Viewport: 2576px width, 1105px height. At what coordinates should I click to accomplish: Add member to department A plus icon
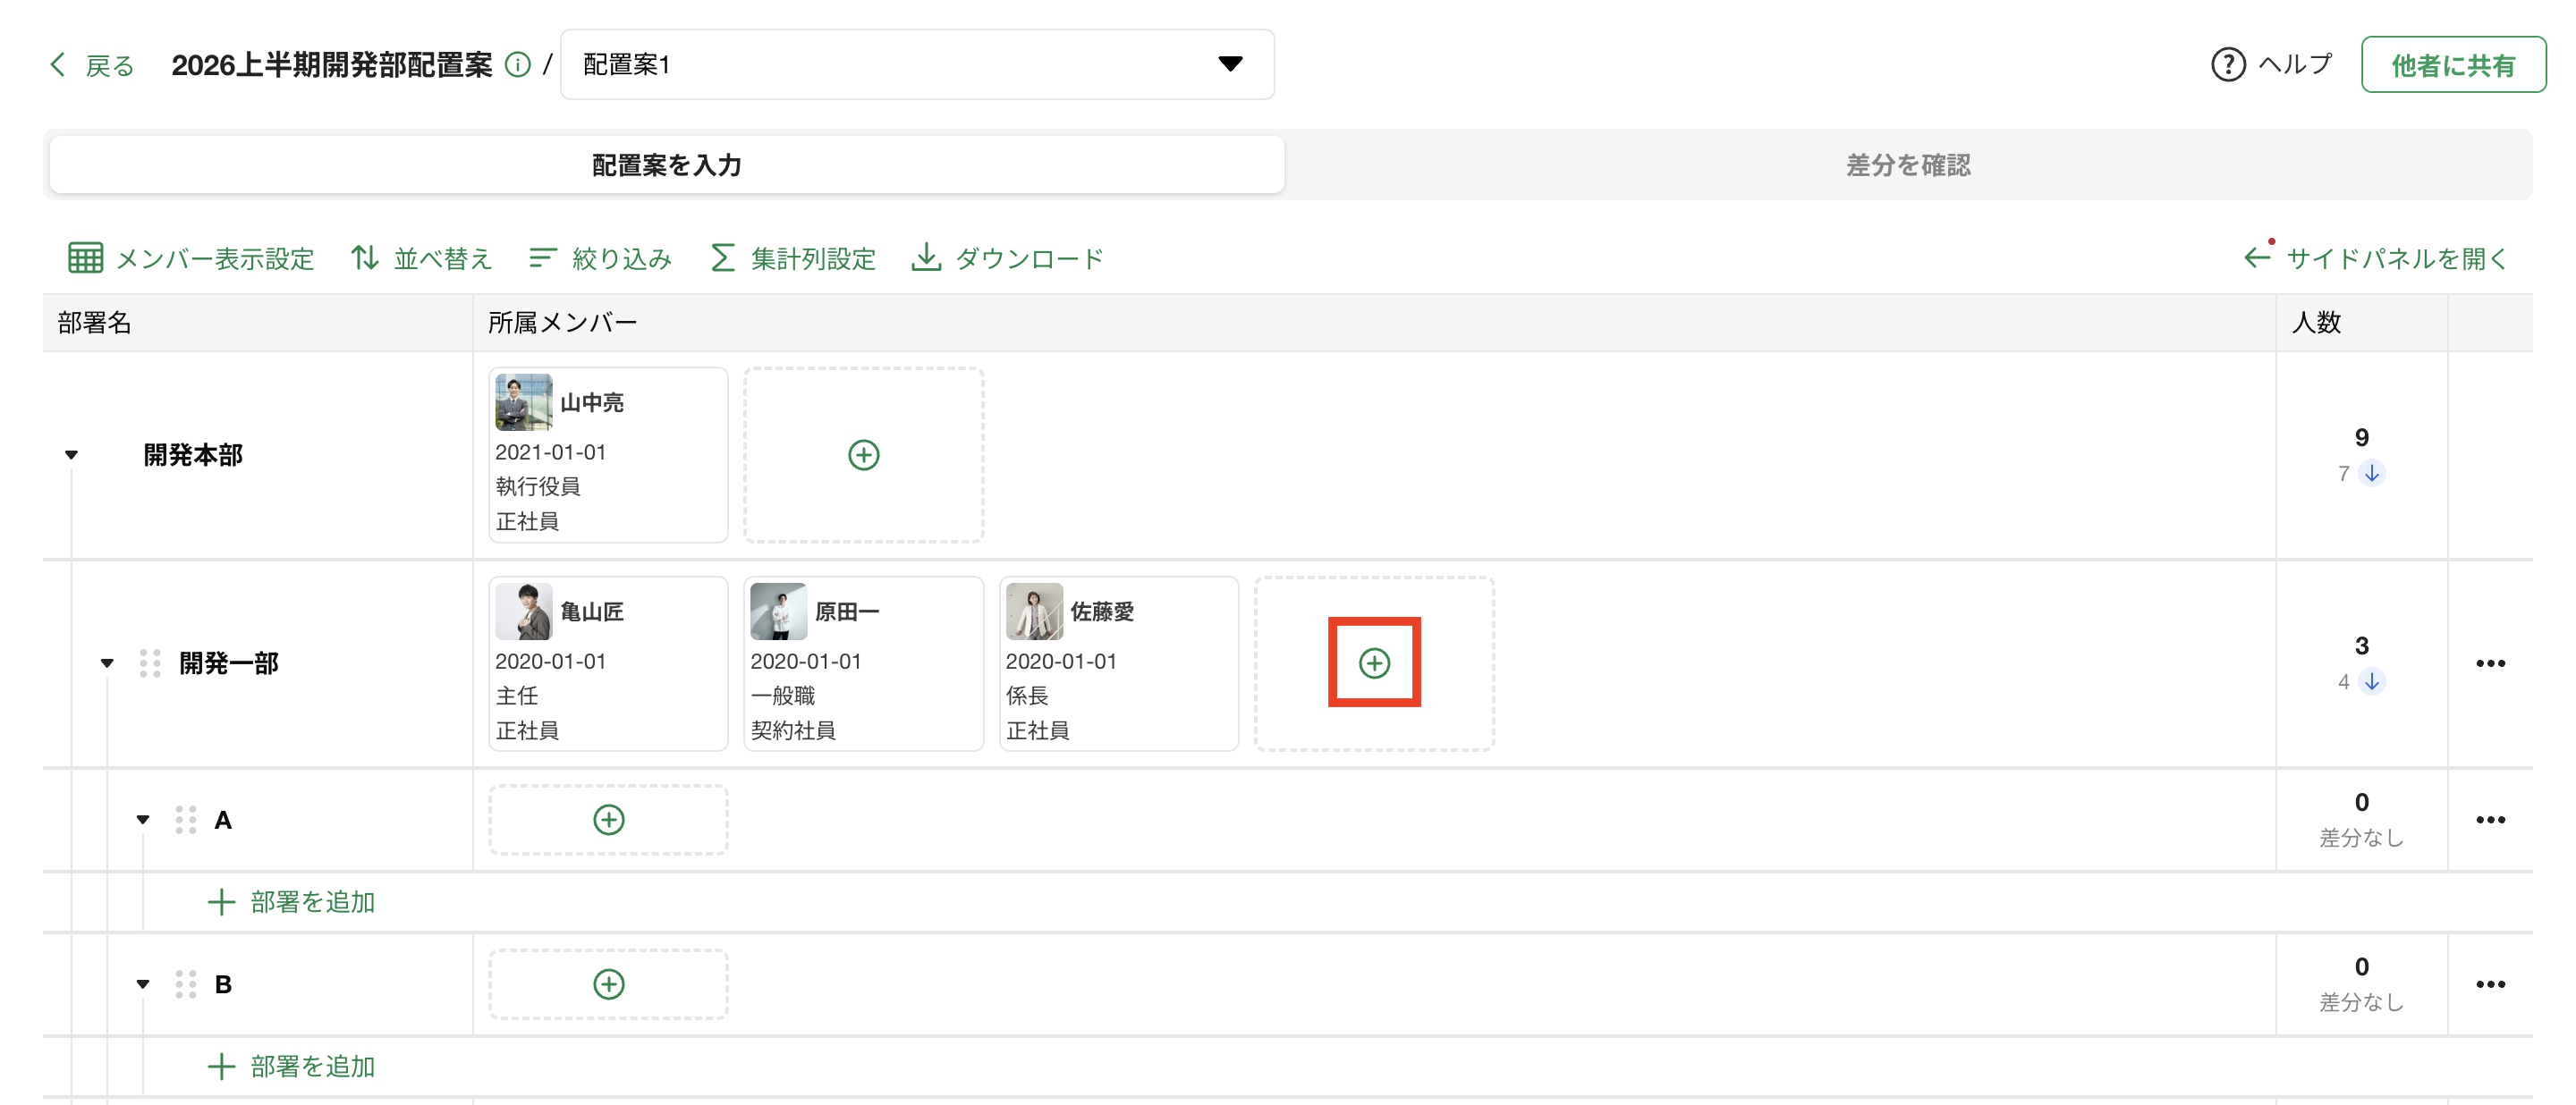tap(608, 819)
